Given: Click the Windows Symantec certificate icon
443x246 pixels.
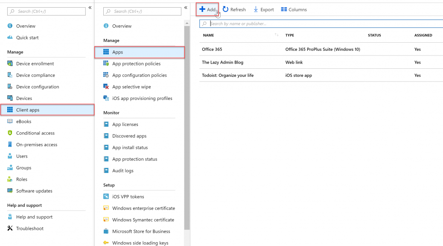Looking at the screenshot, I should coord(106,220).
